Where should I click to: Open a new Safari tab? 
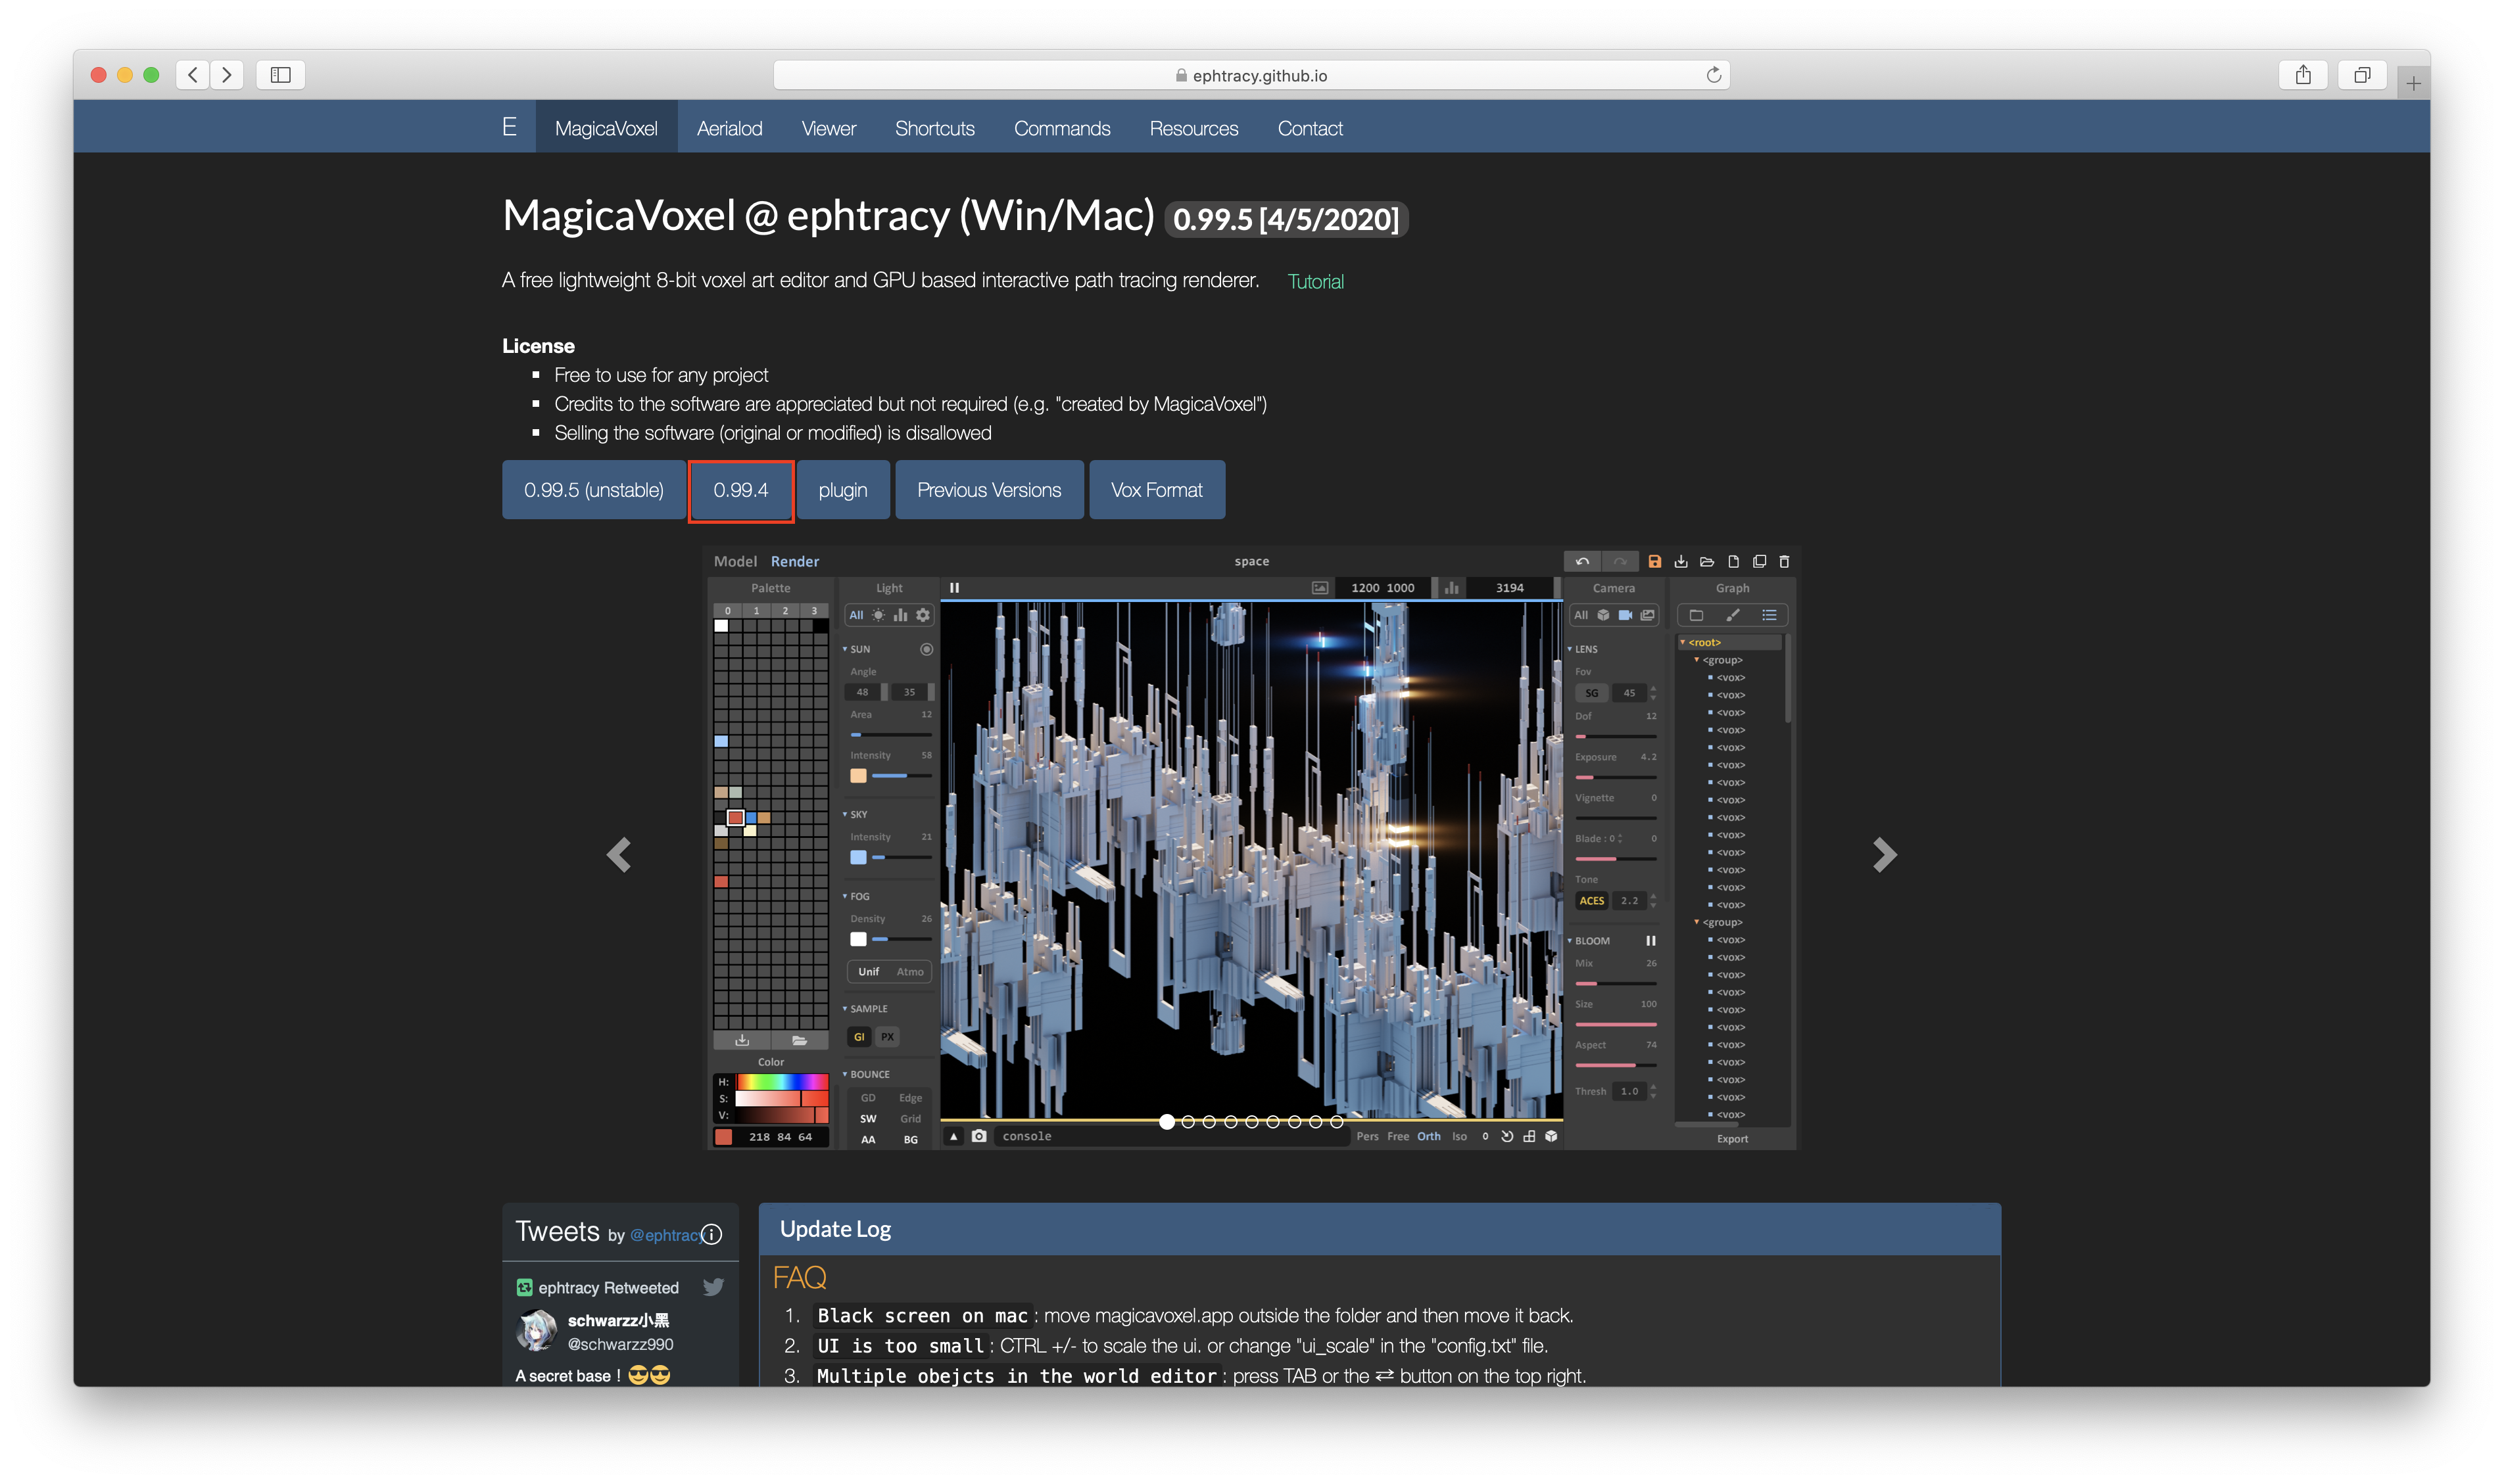click(2413, 83)
